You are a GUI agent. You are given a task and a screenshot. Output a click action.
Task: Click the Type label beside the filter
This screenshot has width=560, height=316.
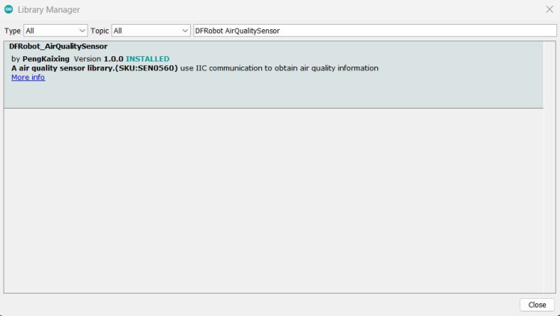(13, 31)
